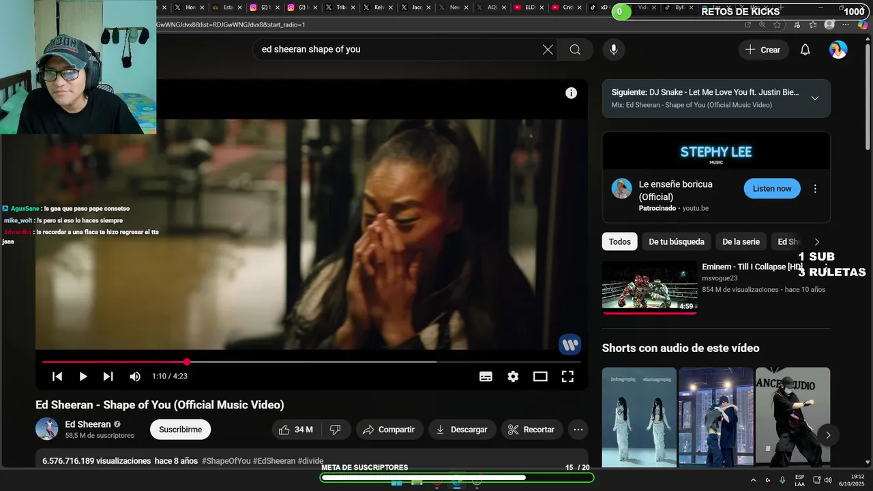Click the Compartir share button

click(389, 430)
